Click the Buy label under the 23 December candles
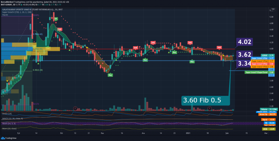The height and width of the screenshot is (141, 279). 174,52
